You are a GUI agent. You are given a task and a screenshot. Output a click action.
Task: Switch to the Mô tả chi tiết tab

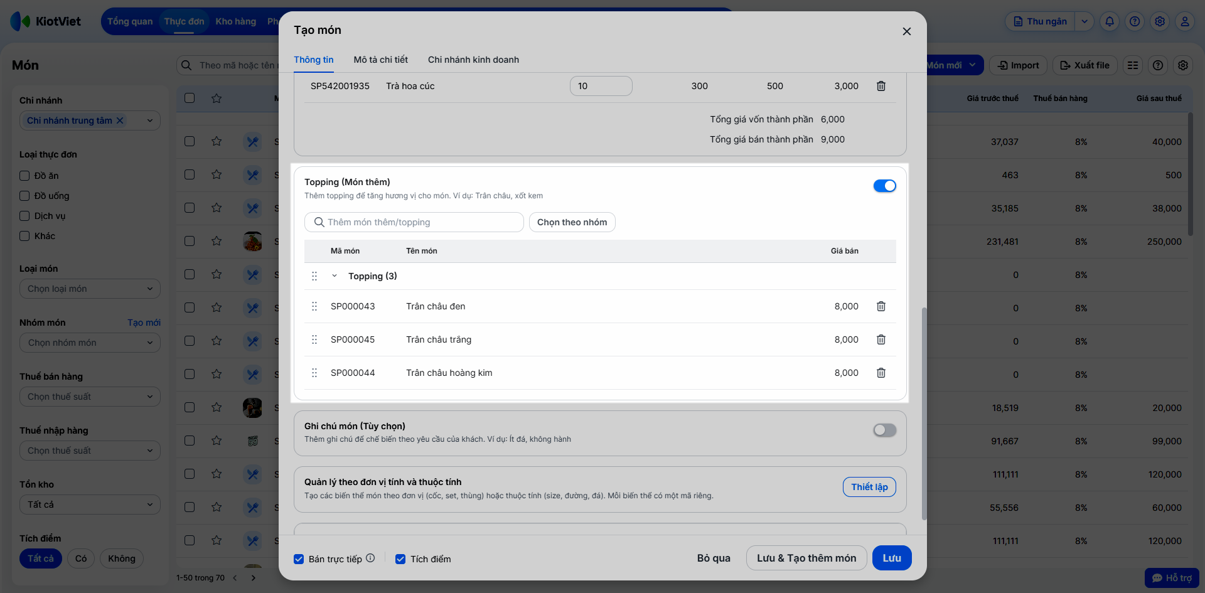(380, 60)
